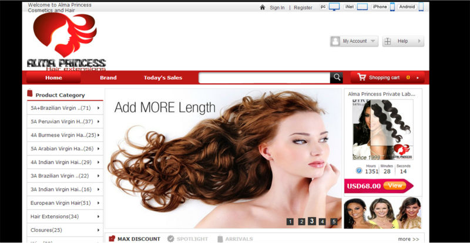Expand 4A Indian Virgin category

(65, 162)
